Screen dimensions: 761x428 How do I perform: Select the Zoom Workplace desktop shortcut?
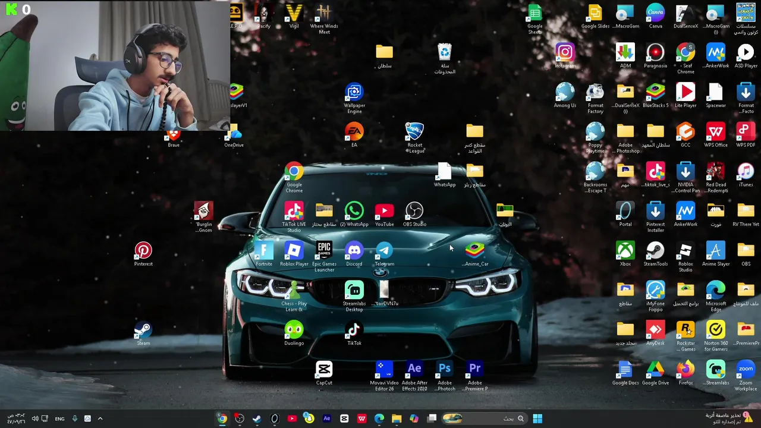(746, 376)
